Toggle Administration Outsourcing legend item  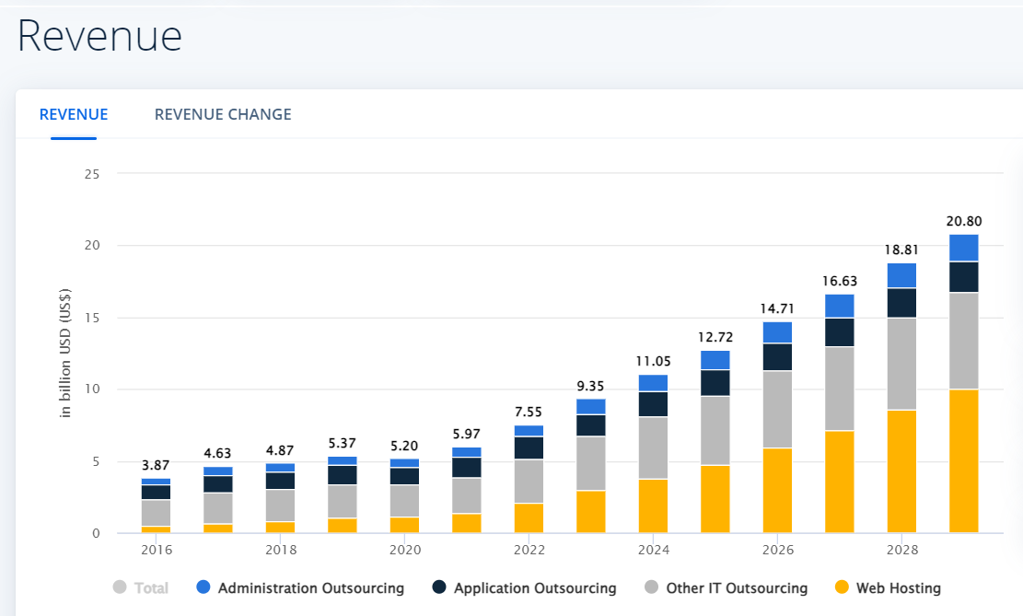pyautogui.click(x=301, y=587)
